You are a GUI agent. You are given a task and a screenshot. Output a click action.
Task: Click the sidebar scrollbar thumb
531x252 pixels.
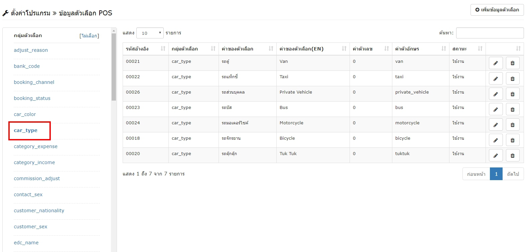(x=114, y=67)
